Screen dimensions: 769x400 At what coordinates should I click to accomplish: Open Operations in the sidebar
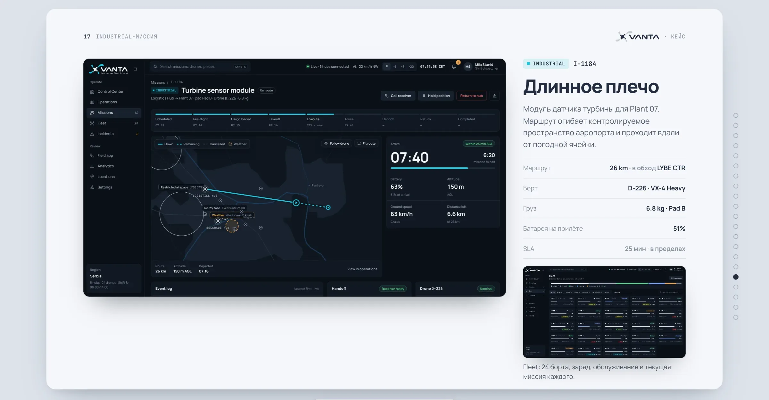point(114,102)
